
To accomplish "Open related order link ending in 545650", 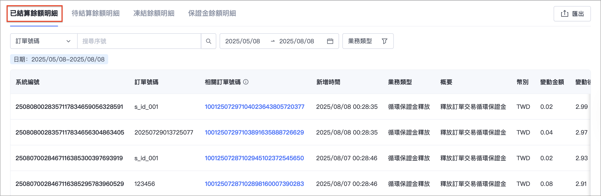I will point(254,158).
